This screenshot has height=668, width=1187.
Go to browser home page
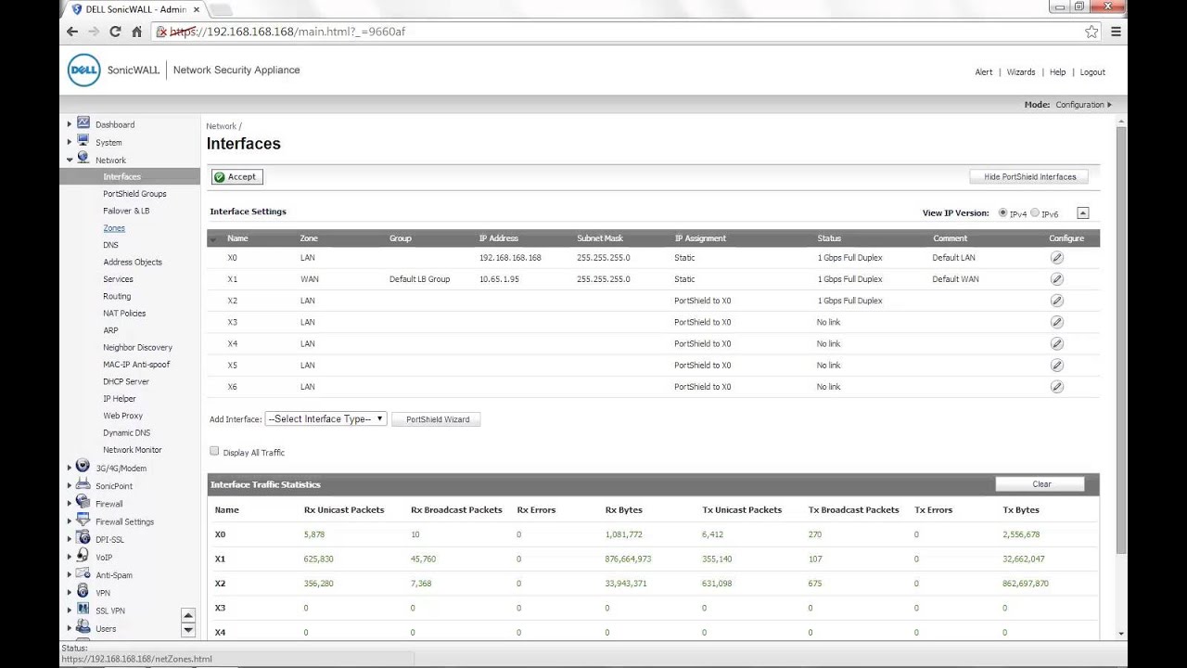pyautogui.click(x=136, y=32)
